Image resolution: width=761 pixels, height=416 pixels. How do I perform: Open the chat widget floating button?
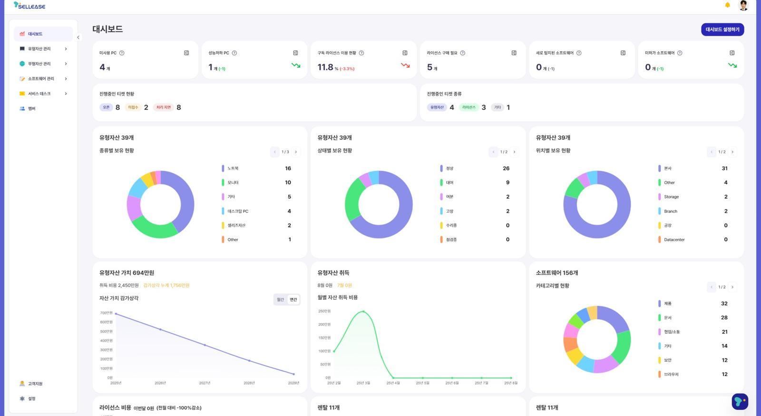pos(740,401)
